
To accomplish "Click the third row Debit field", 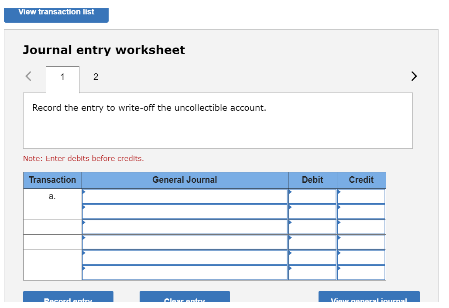I will 312,226.
